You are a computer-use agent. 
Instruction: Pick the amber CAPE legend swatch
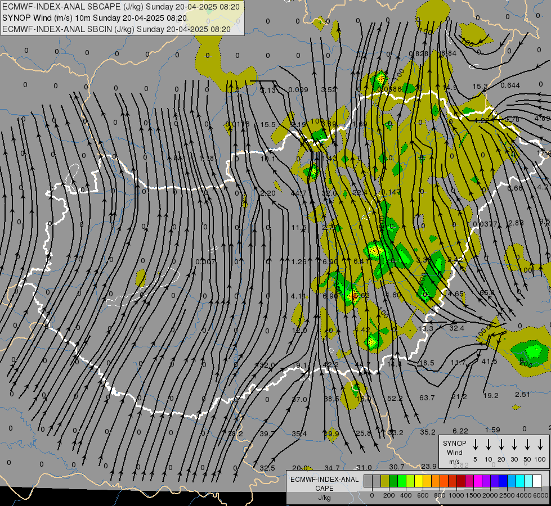click(x=427, y=481)
